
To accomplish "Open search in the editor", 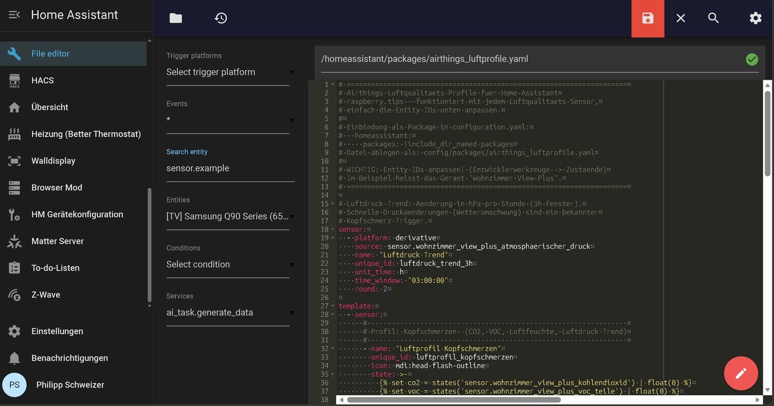I will pyautogui.click(x=713, y=18).
